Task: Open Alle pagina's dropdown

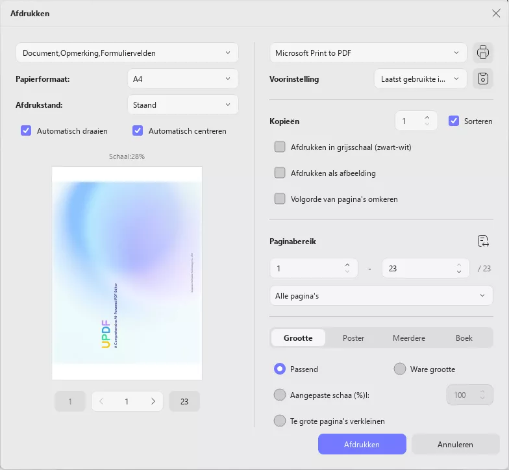Action: point(381,295)
